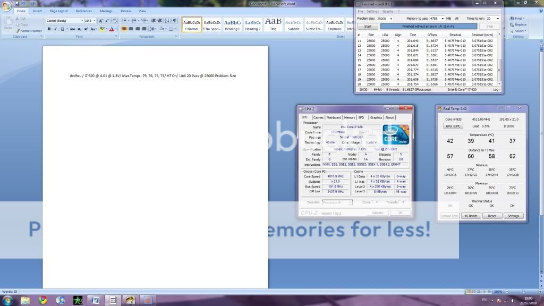Apply paragraph shading color
The image size is (544, 306).
click(161, 29)
